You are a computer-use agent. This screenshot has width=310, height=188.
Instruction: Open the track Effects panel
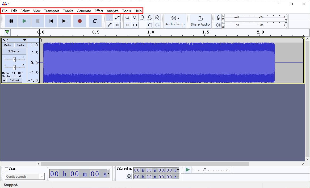click(x=14, y=51)
